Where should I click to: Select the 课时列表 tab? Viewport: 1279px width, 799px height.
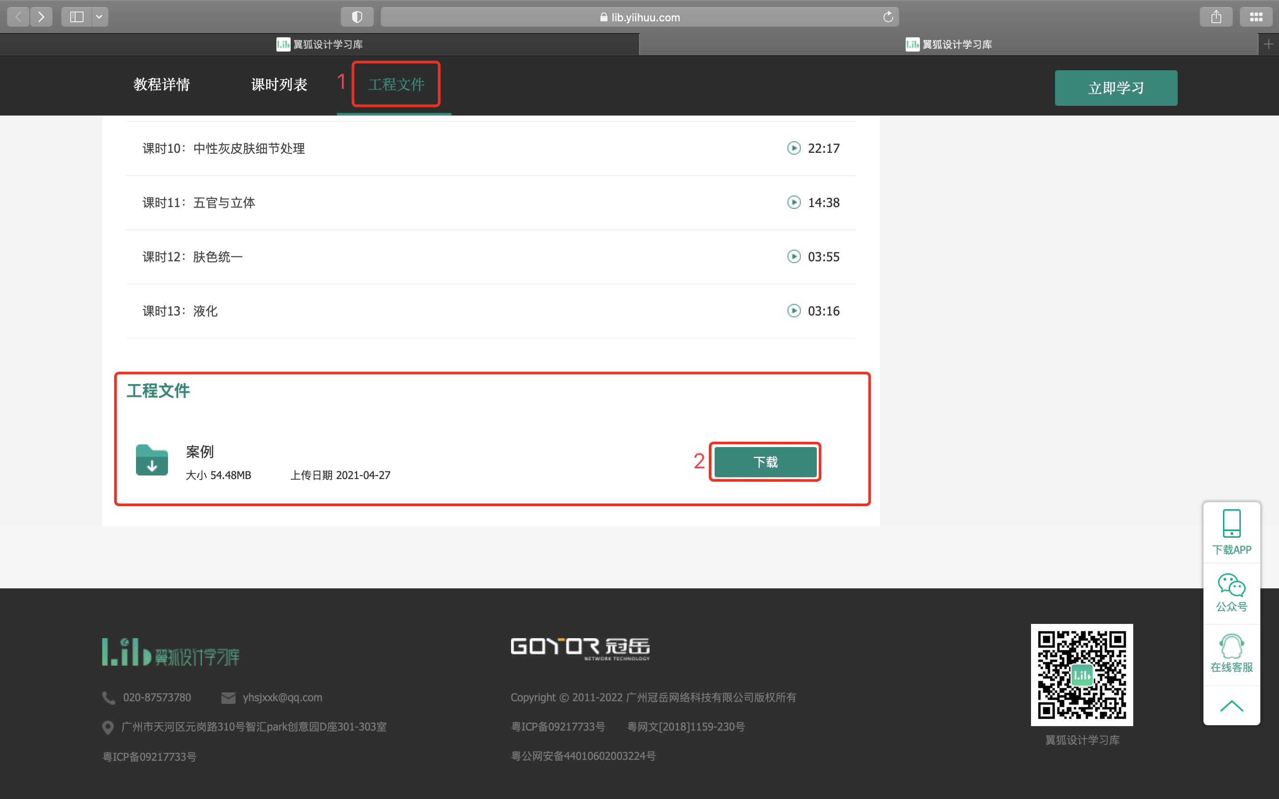click(x=279, y=84)
